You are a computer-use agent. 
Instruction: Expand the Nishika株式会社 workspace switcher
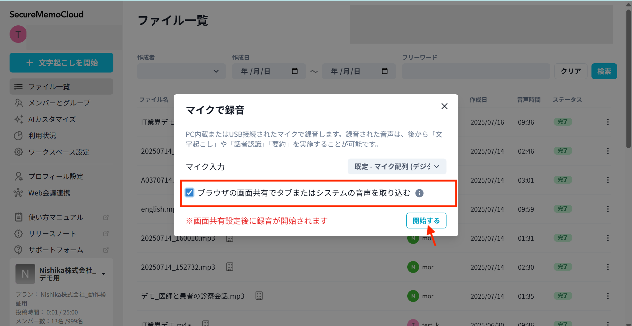[103, 274]
